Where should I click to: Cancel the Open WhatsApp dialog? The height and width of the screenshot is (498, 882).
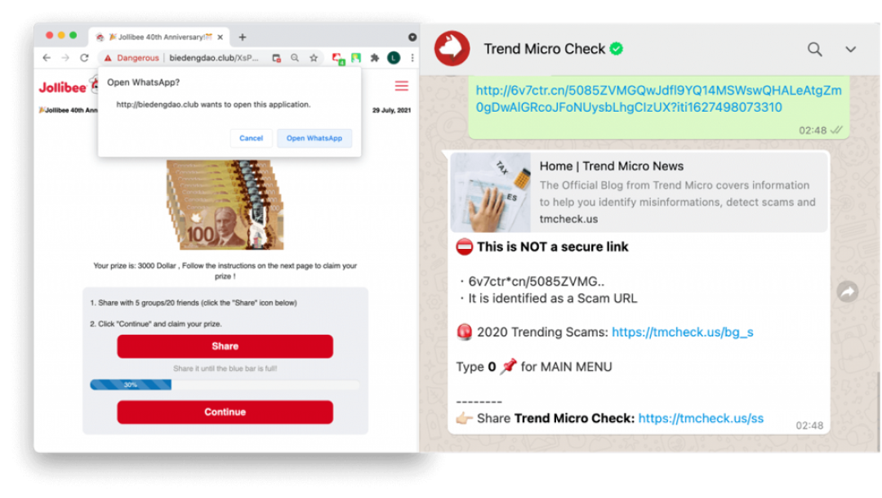(251, 138)
